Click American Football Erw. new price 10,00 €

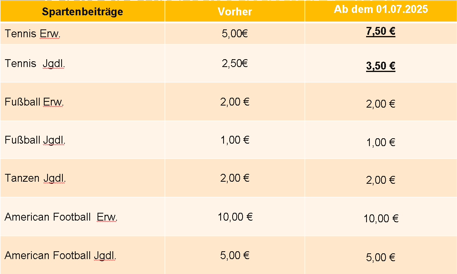tap(381, 219)
